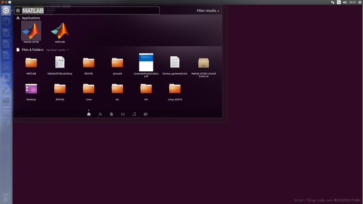Switch to the Applications lens
363x204 pixels.
pos(100,114)
